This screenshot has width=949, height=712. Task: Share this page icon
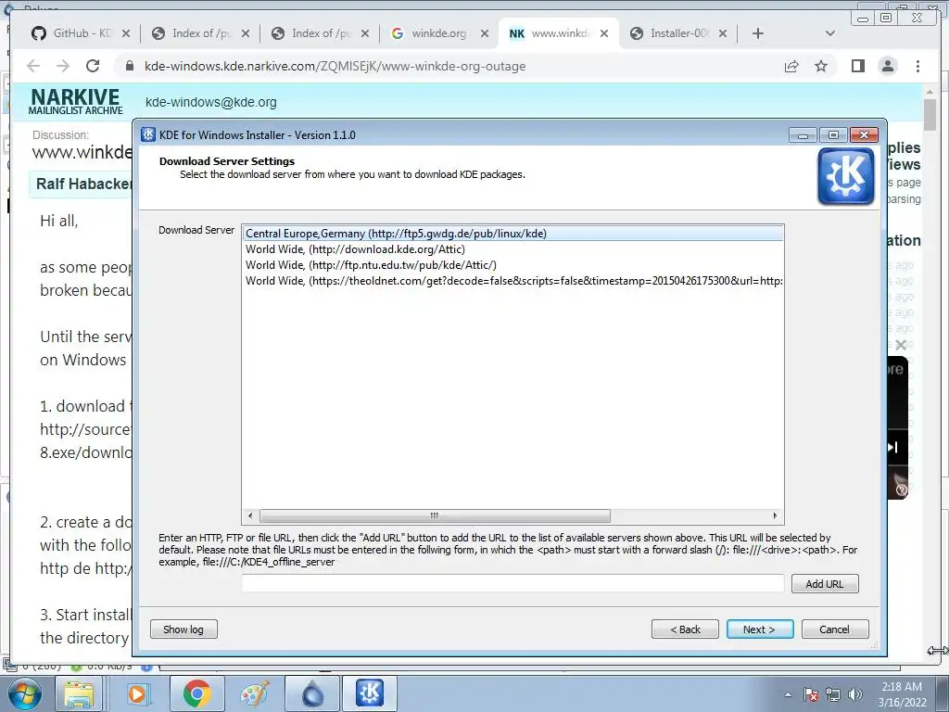pyautogui.click(x=791, y=66)
